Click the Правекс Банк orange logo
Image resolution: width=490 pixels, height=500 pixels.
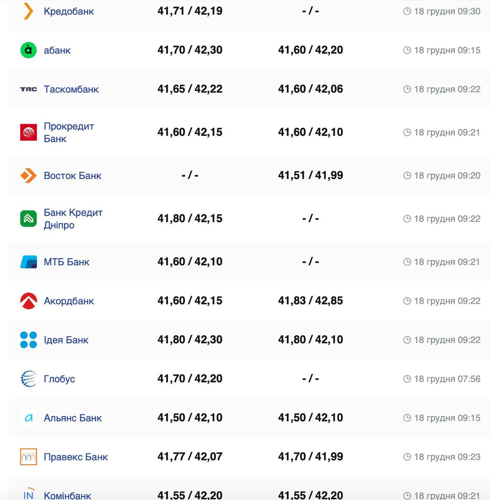pos(28,457)
